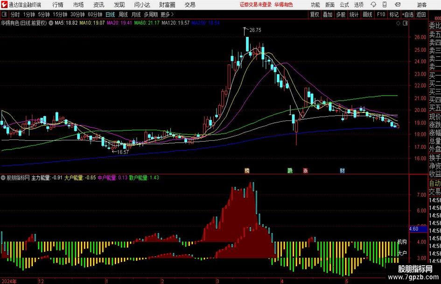Screen dimensions: 441x284
Task: Select the 日线 daily chart tab
Action: pyautogui.click(x=110, y=14)
